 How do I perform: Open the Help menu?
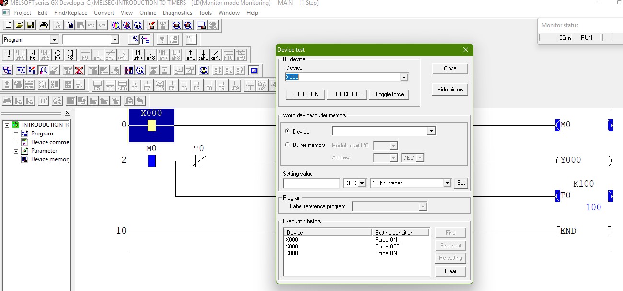pyautogui.click(x=252, y=13)
